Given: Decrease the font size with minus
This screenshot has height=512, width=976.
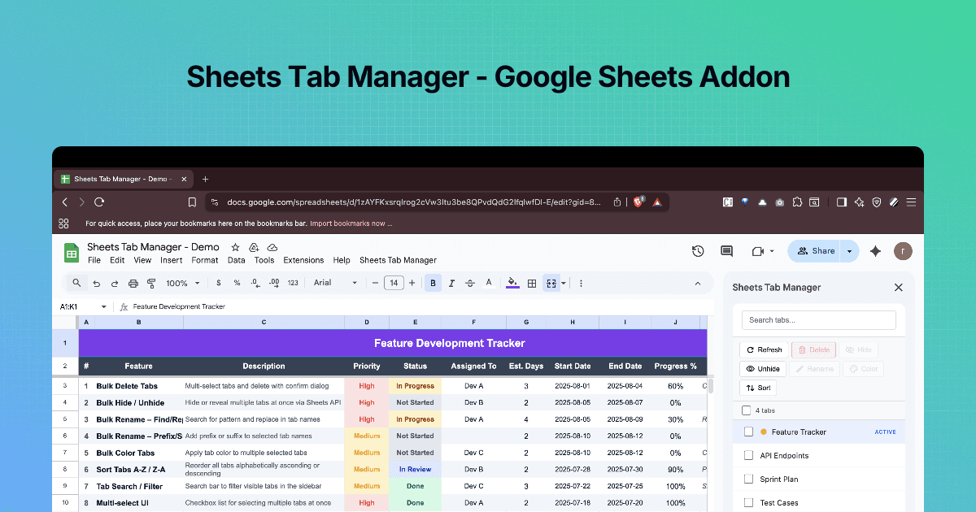Looking at the screenshot, I should (375, 284).
